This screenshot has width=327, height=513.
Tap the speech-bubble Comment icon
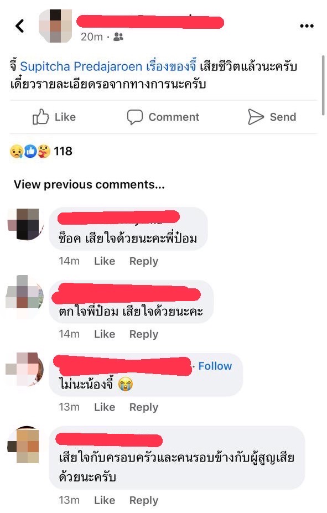(134, 117)
